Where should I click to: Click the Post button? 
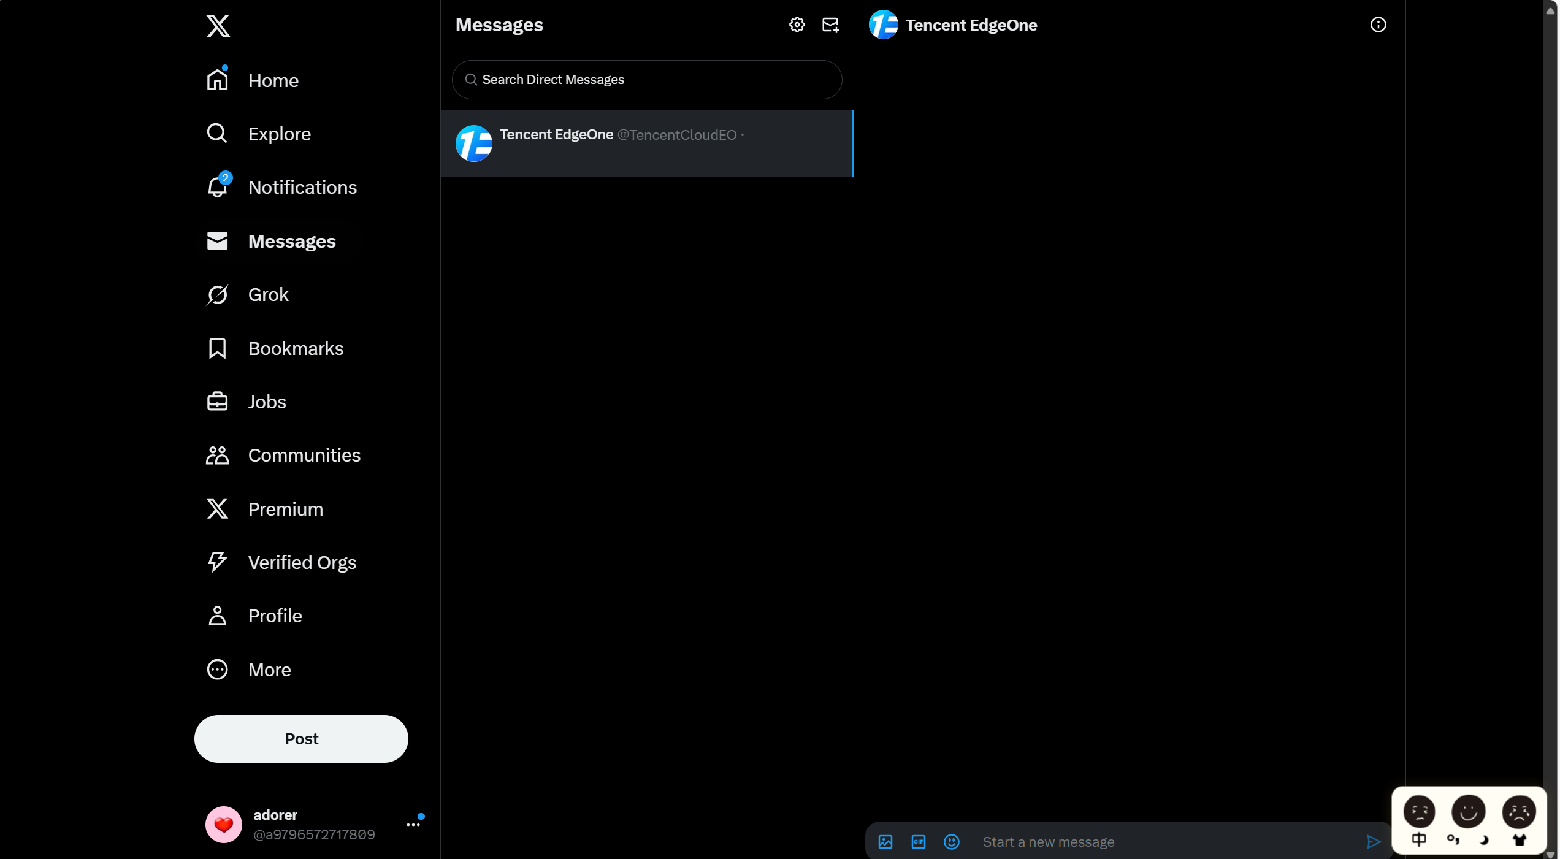(301, 739)
